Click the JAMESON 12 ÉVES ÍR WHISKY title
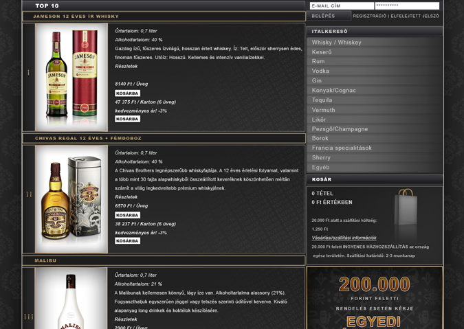464x329 pixels. pos(76,16)
